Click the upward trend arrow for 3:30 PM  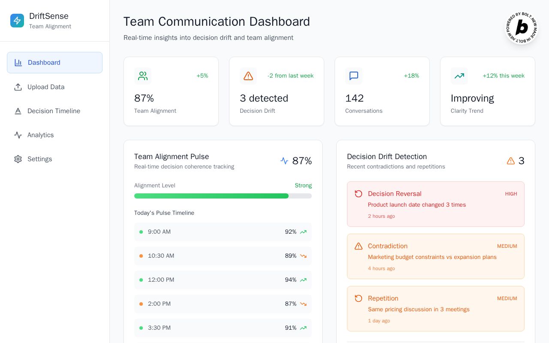303,328
